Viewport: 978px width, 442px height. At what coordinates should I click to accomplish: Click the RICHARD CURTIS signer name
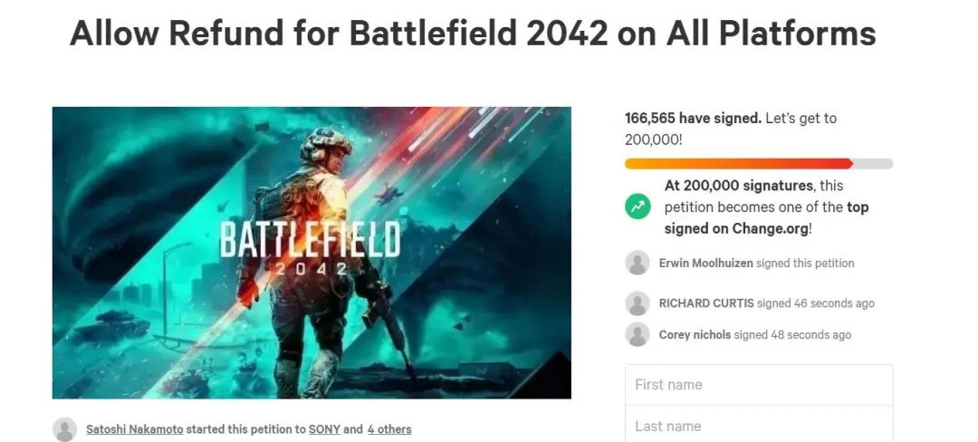point(706,303)
